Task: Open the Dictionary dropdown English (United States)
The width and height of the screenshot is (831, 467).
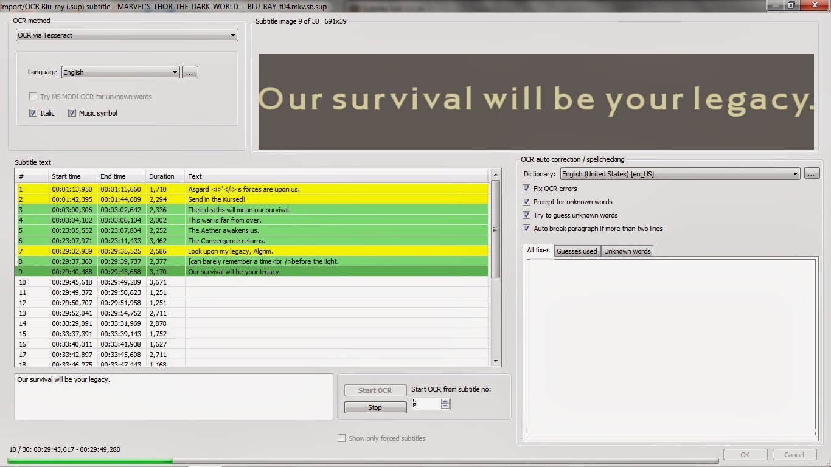Action: [680, 174]
